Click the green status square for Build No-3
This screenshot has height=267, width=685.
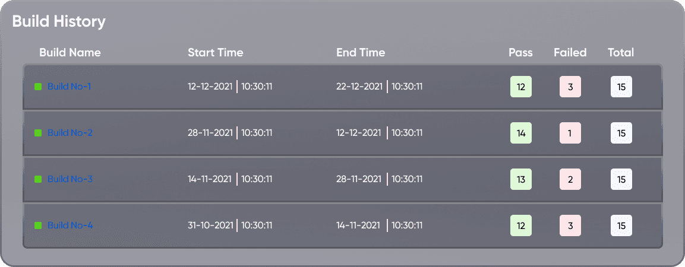(x=38, y=179)
